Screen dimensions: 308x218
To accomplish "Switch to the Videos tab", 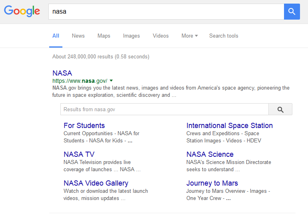I will click(160, 36).
